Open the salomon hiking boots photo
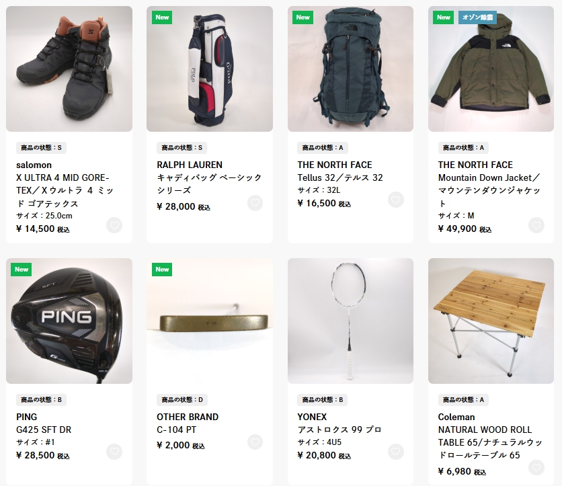The image size is (562, 486). tap(69, 69)
